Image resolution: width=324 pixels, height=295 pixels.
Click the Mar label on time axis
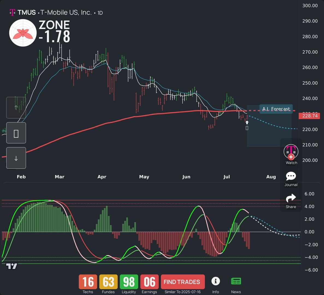[x=60, y=177]
